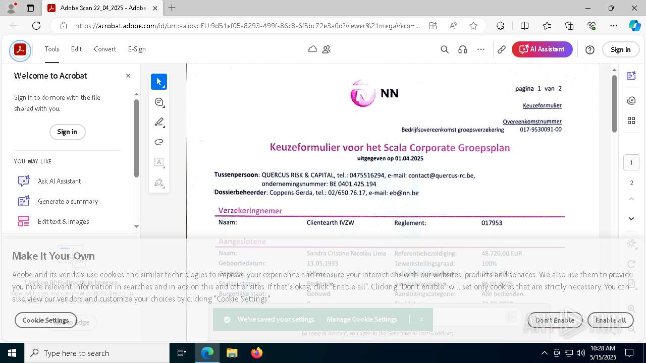Open browser settings and more menu

coord(614,26)
